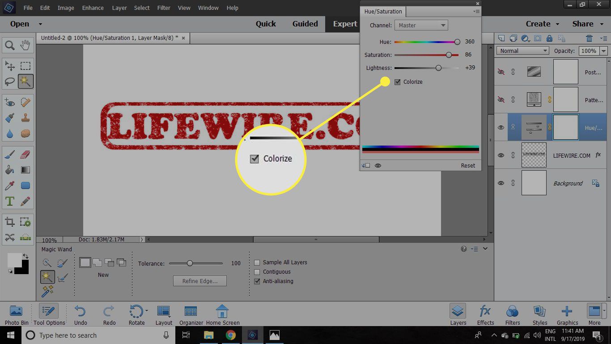Uncheck the Colorize checkbox
Screen dimensions: 611x344
pos(398,82)
